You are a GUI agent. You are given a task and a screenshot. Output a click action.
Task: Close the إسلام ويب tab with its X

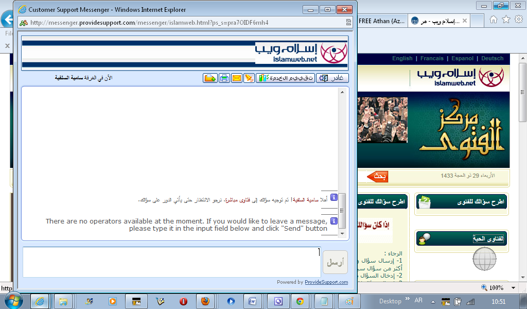[x=465, y=21]
